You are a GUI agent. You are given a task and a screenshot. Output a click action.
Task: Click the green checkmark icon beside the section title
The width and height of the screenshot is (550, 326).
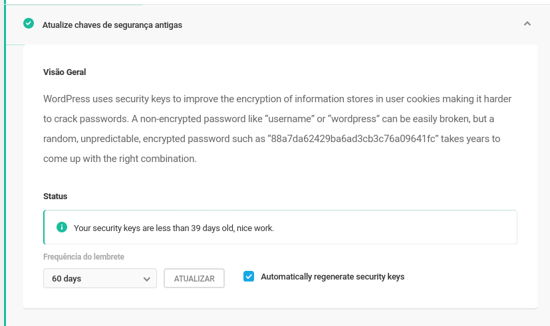coord(29,23)
